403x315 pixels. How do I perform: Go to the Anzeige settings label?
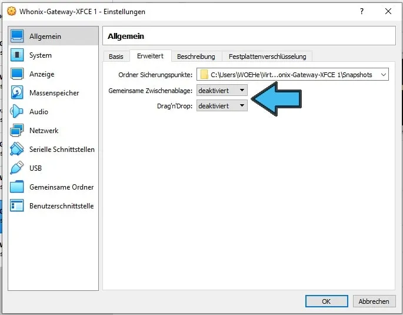[42, 74]
